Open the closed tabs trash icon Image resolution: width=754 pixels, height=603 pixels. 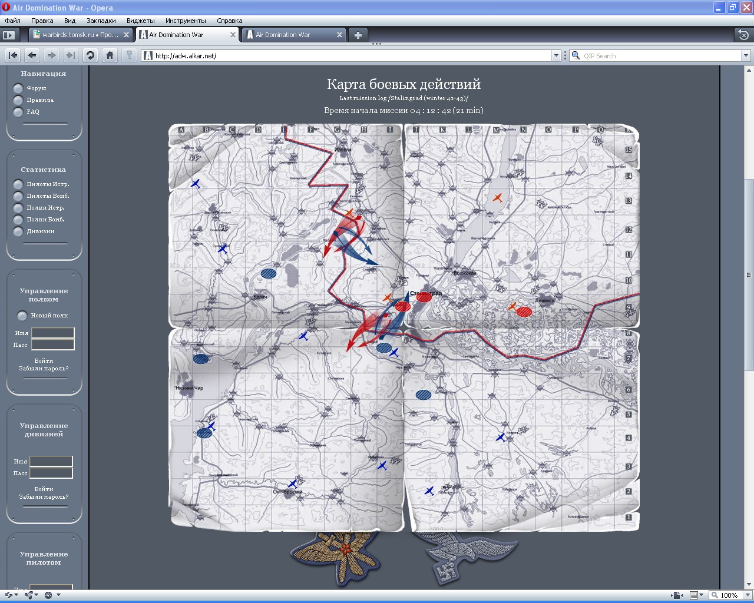pos(743,35)
